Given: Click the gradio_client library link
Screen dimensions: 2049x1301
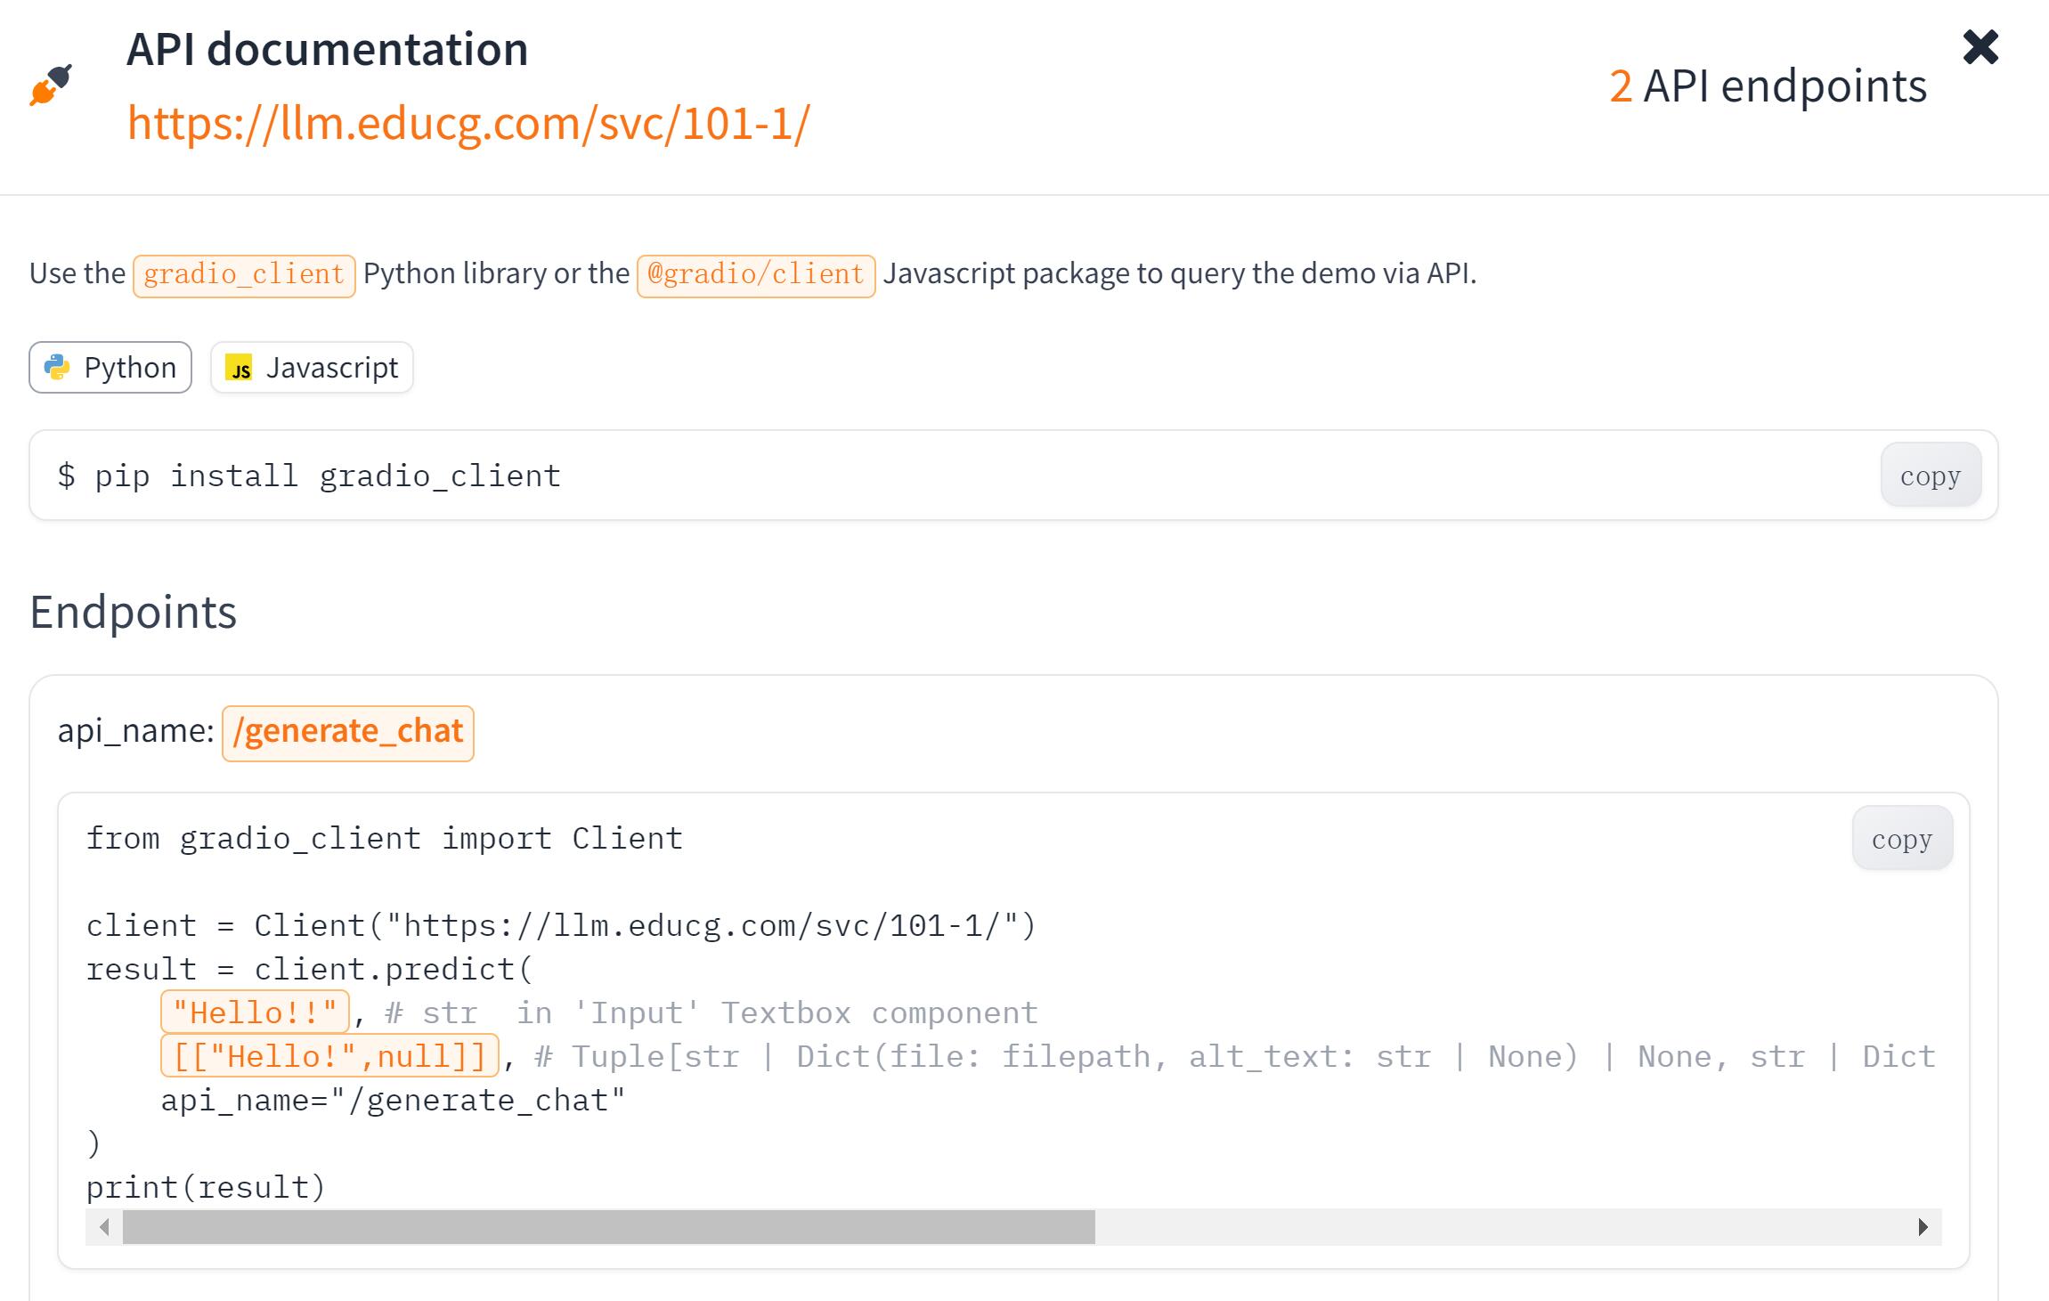Looking at the screenshot, I should pyautogui.click(x=244, y=274).
